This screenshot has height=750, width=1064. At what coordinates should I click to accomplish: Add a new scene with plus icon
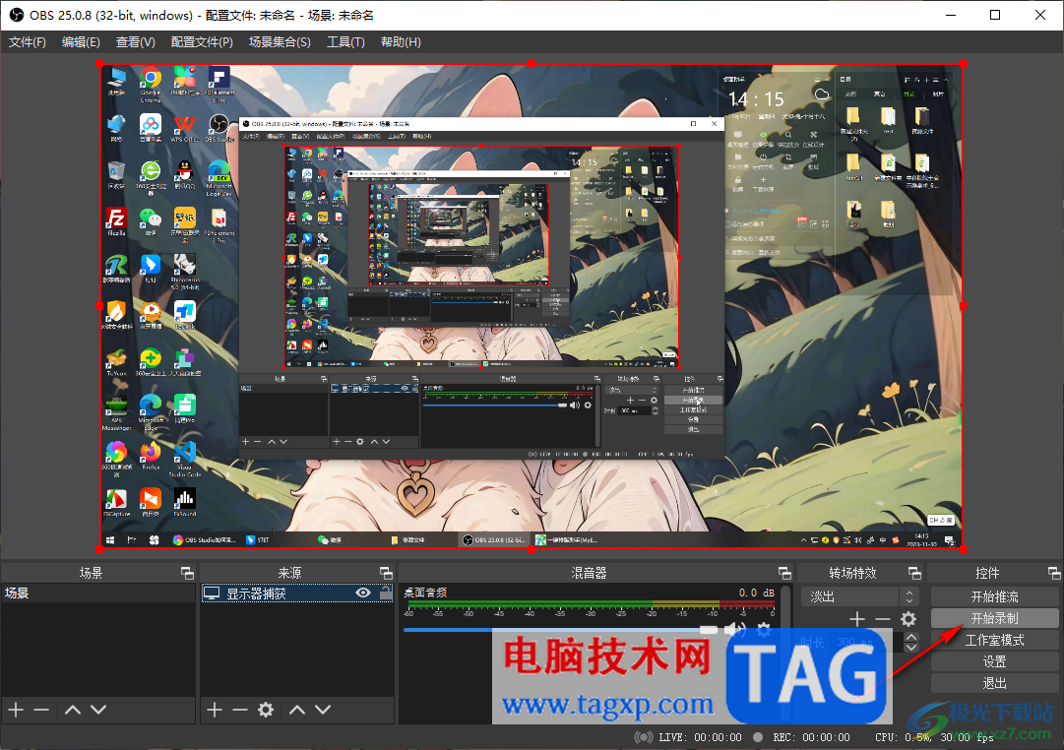click(16, 710)
